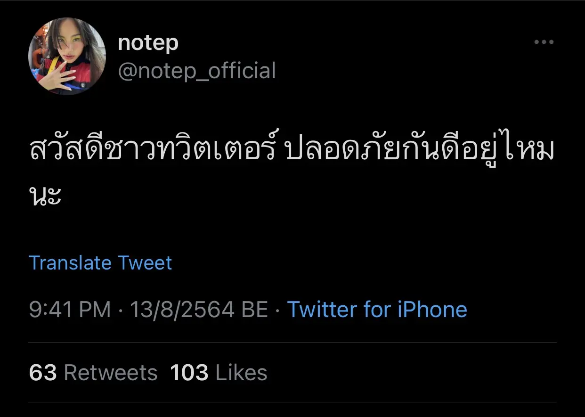Open the notep display name profile
The image size is (585, 417).
point(148,43)
